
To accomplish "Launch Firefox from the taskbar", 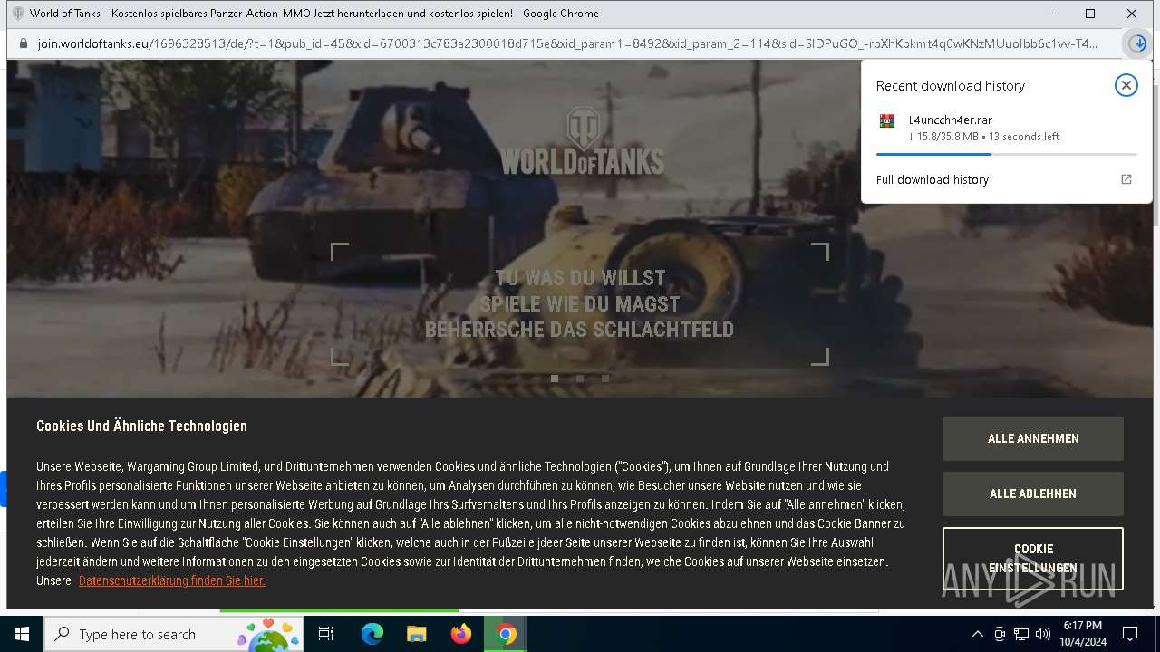I will click(460, 634).
